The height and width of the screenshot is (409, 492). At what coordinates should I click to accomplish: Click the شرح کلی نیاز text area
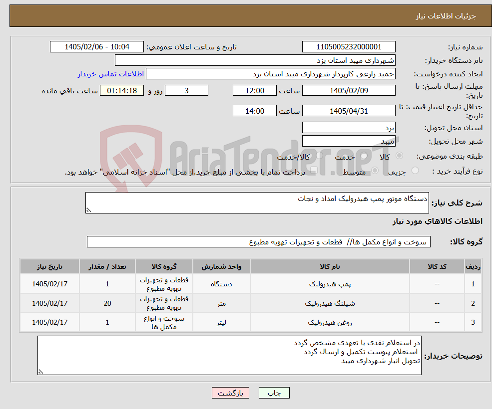coord(257,203)
